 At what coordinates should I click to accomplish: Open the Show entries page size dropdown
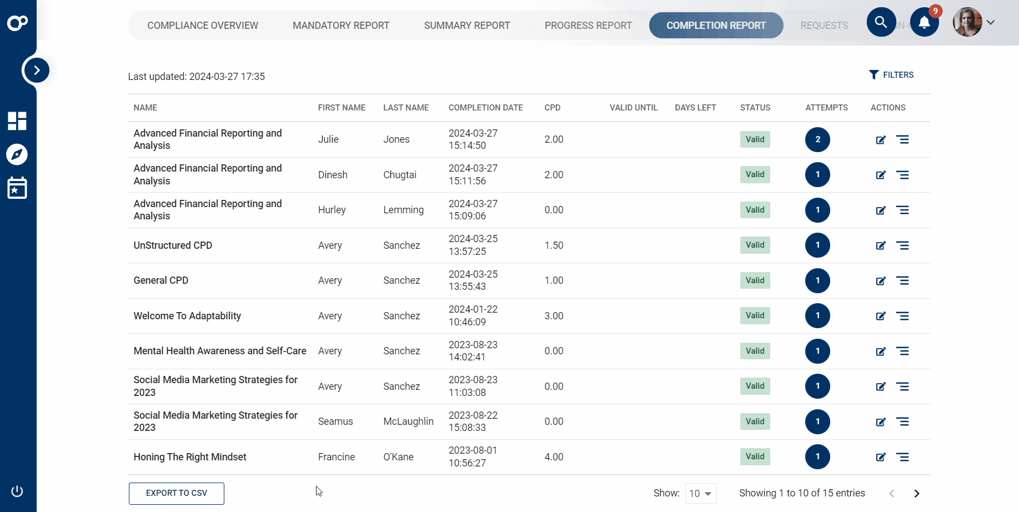(700, 493)
